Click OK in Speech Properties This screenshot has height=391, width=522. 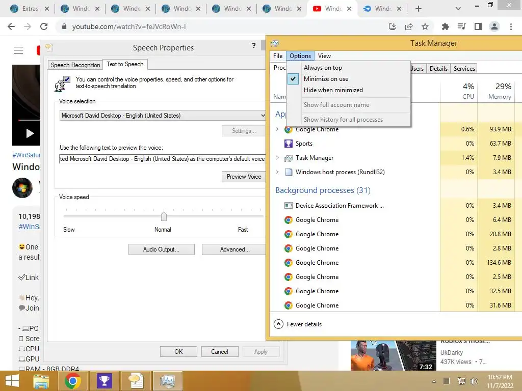point(178,351)
